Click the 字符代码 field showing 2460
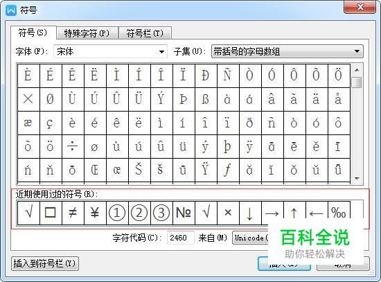Screen dimensions: 381x282 click(180, 238)
